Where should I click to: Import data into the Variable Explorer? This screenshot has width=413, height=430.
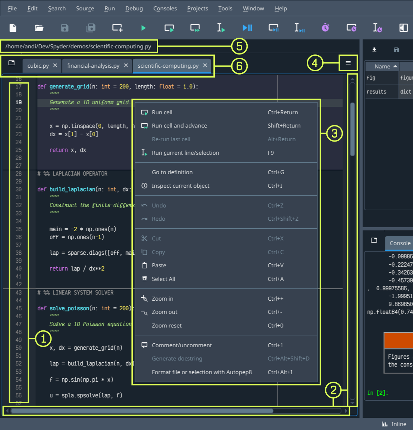pos(375,50)
